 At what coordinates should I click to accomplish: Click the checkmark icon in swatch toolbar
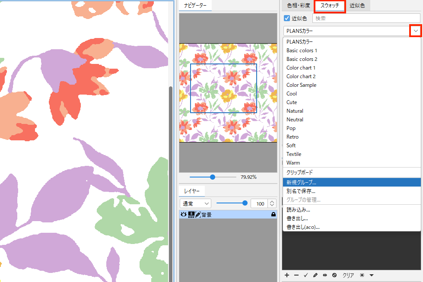pyautogui.click(x=305, y=275)
